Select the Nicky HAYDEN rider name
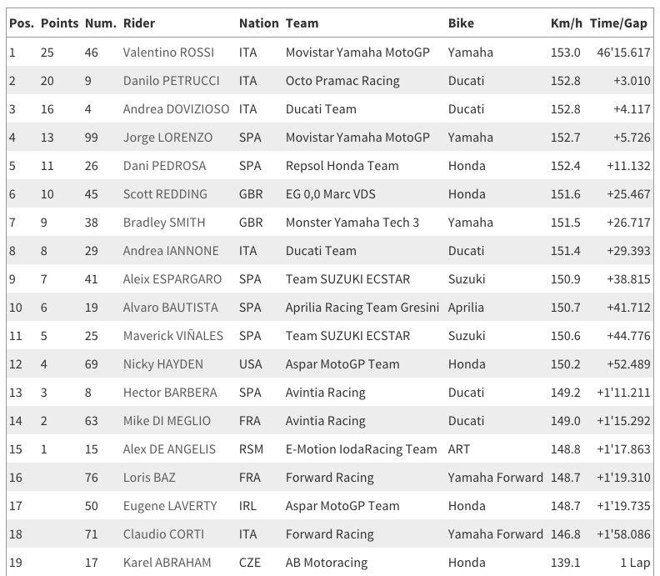 (x=162, y=364)
